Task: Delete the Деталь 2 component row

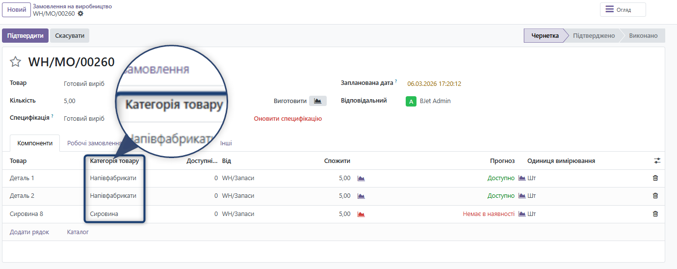Action: [655, 196]
